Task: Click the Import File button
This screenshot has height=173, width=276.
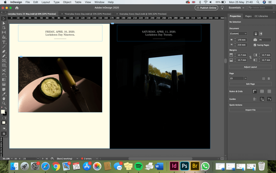Action: pyautogui.click(x=250, y=110)
